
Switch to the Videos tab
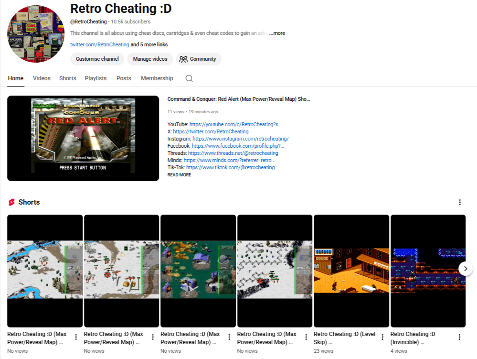tap(42, 78)
